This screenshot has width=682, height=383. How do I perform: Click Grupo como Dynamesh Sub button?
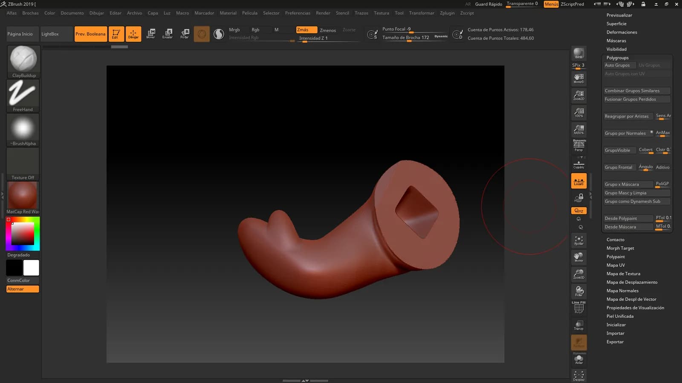point(637,201)
